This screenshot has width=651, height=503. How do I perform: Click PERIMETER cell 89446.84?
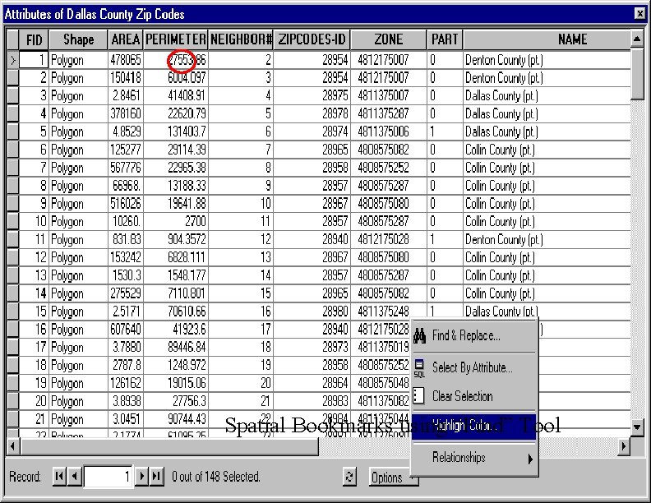point(176,348)
